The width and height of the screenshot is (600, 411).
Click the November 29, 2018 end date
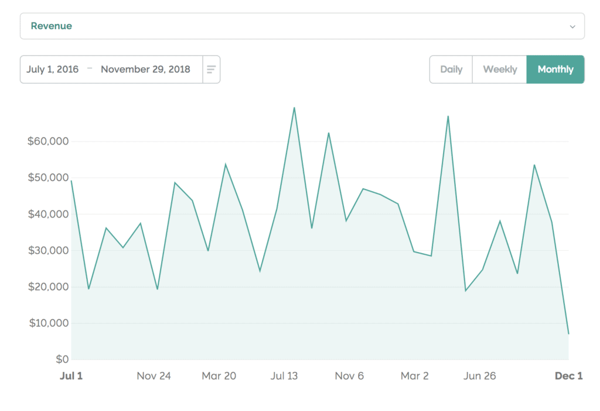pyautogui.click(x=145, y=69)
